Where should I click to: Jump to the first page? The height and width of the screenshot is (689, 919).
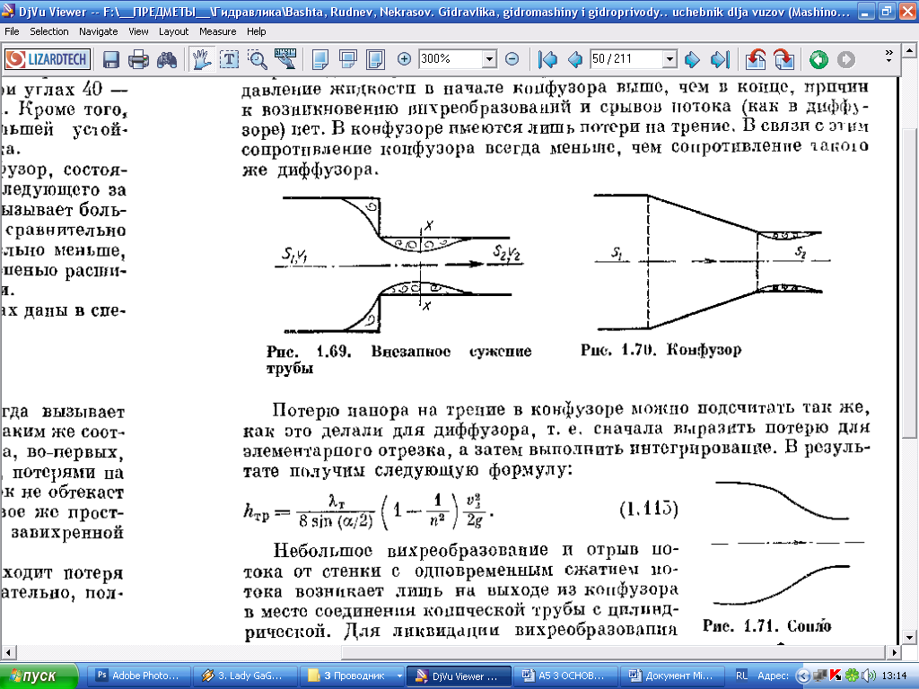[547, 59]
